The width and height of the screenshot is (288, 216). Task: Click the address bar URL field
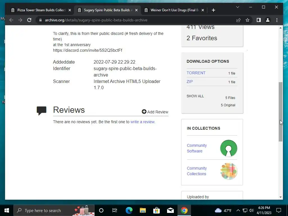[136, 20]
